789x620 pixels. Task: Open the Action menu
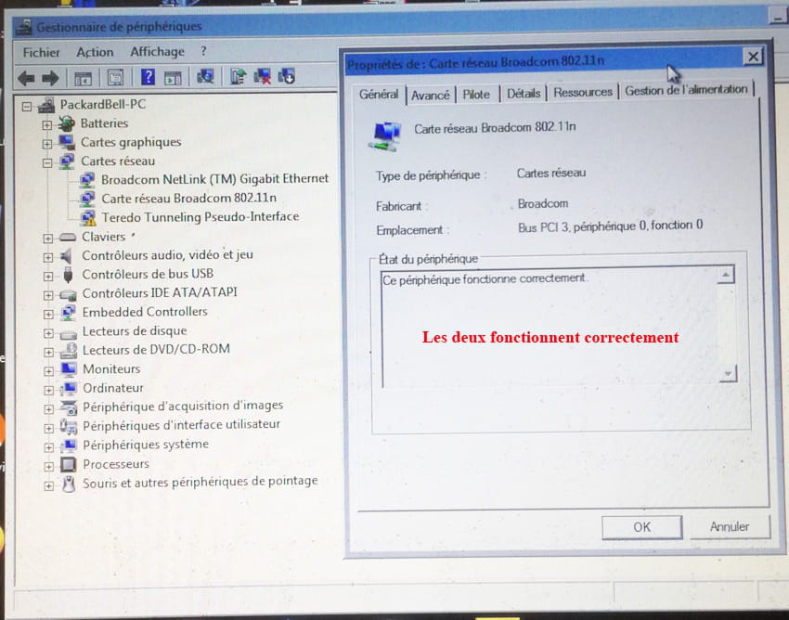coord(95,52)
